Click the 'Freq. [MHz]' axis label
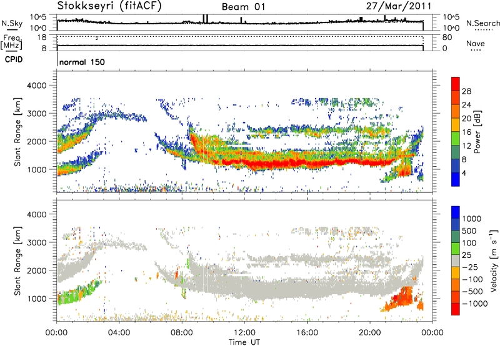 point(12,42)
